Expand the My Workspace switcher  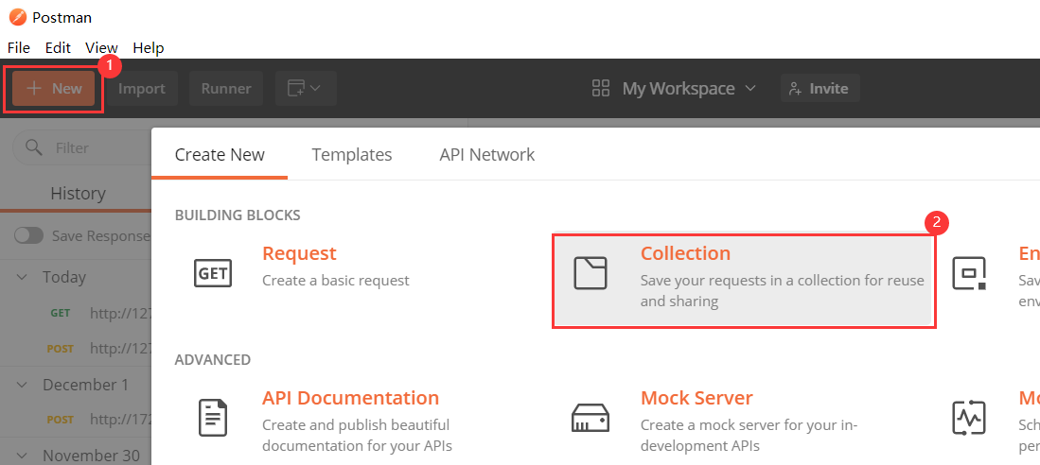coord(689,89)
